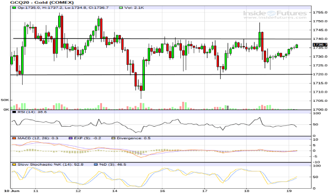Click the %D (3) legend swatch
This screenshot has height=194, width=330.
click(x=96, y=164)
